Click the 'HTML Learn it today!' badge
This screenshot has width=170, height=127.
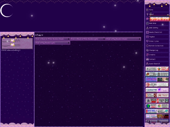tap(151, 111)
